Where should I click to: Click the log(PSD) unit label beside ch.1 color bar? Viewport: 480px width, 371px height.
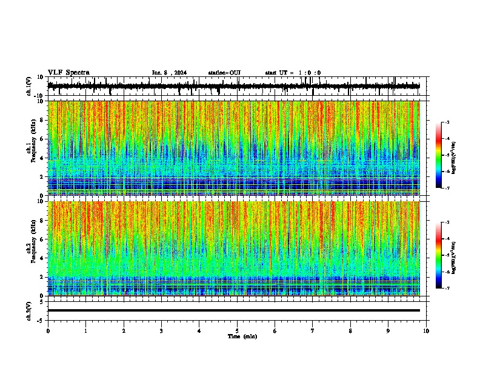(x=454, y=158)
